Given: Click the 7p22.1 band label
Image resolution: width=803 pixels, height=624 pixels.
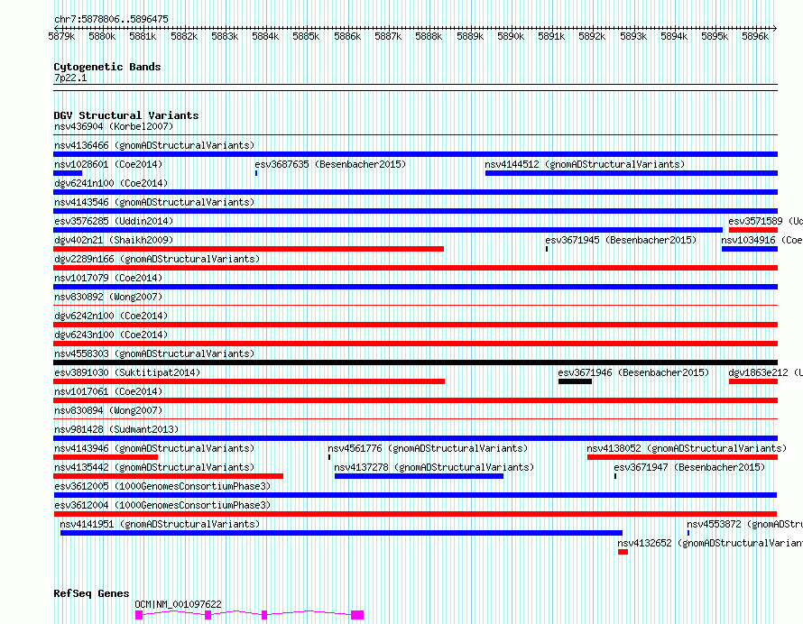Looking at the screenshot, I should click(x=70, y=78).
